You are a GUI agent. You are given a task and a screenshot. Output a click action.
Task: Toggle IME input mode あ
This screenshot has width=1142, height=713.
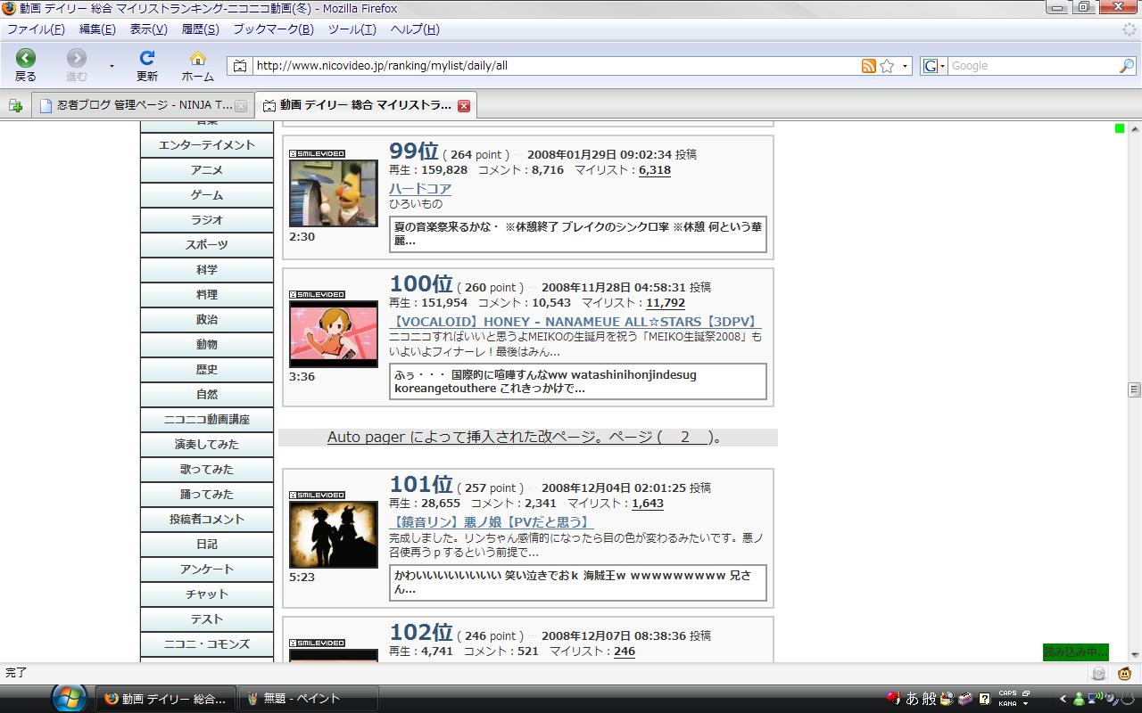(913, 699)
